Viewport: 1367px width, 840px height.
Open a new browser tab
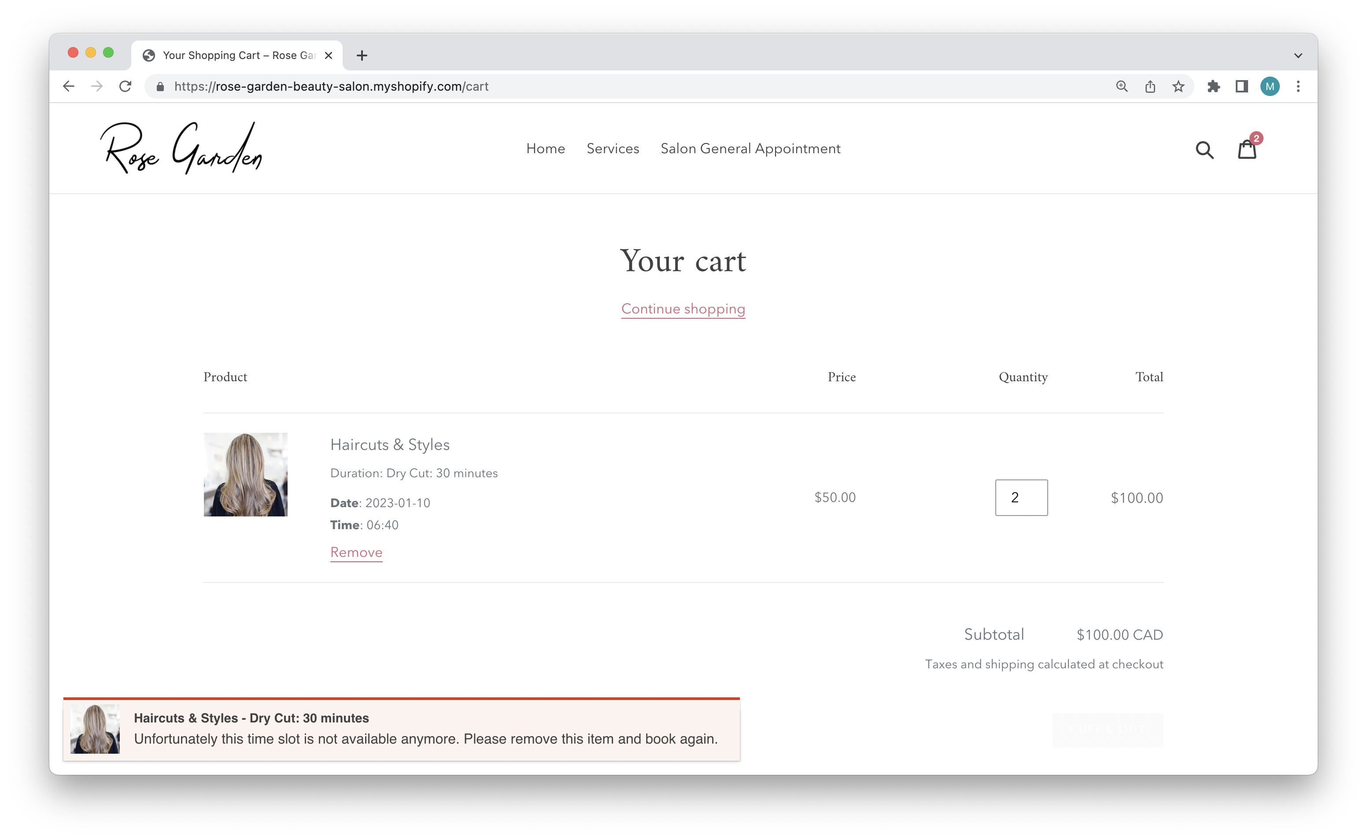[x=362, y=55]
